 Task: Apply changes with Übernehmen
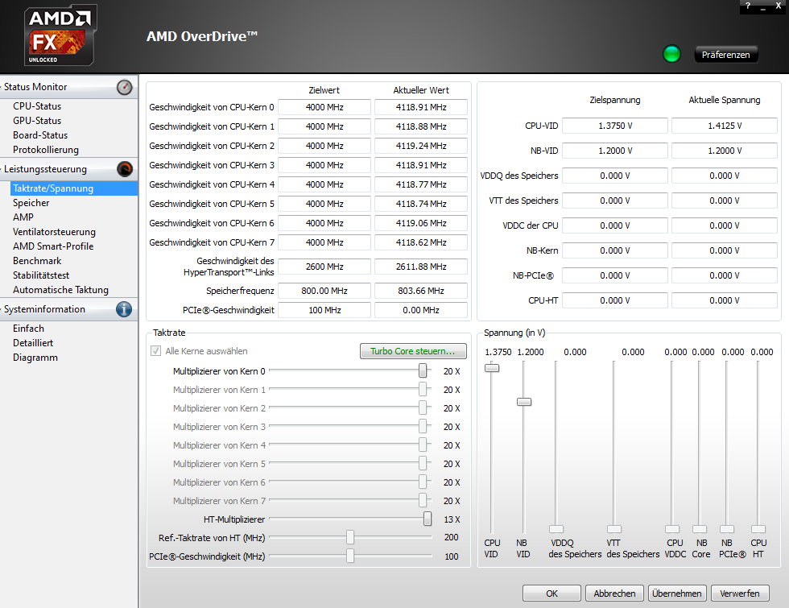click(677, 594)
